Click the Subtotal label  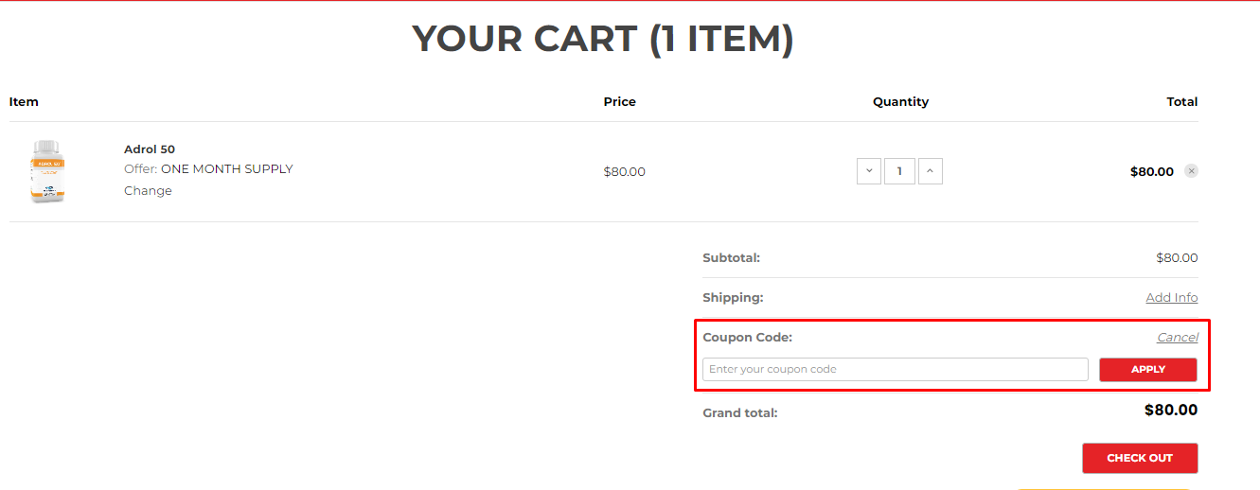(731, 257)
